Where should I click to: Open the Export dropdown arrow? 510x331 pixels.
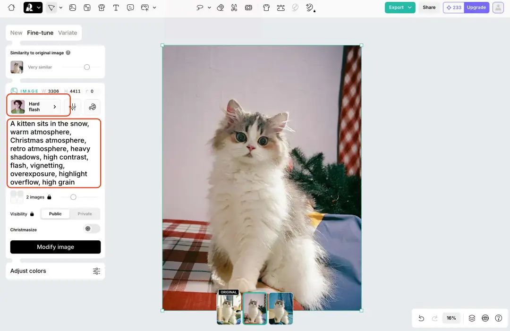(x=410, y=8)
